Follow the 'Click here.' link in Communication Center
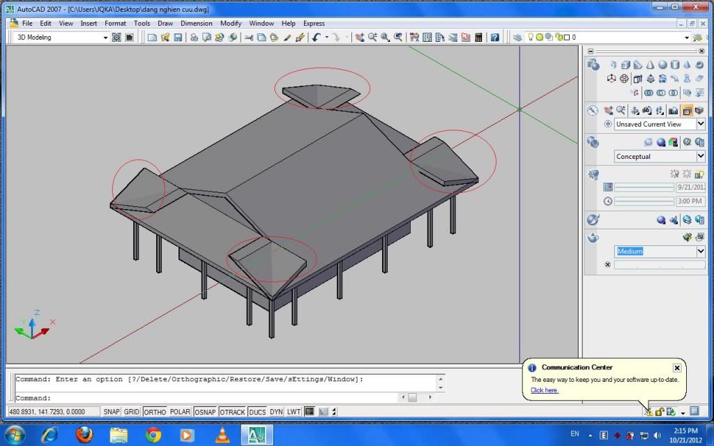Viewport: 714px width, 446px height. pyautogui.click(x=545, y=390)
